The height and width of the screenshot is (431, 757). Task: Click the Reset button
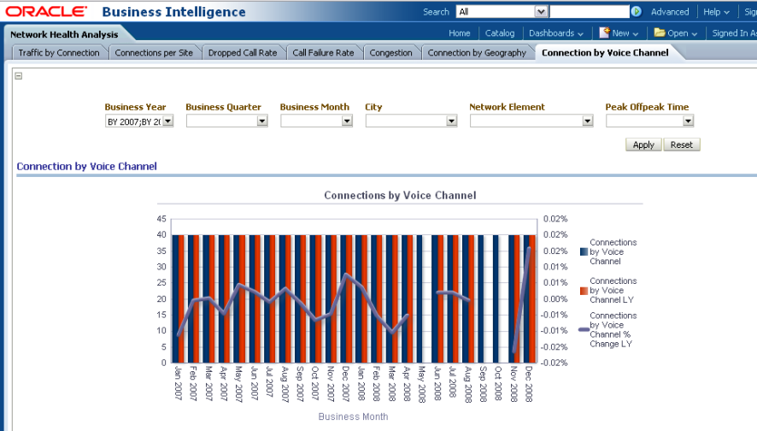point(681,145)
